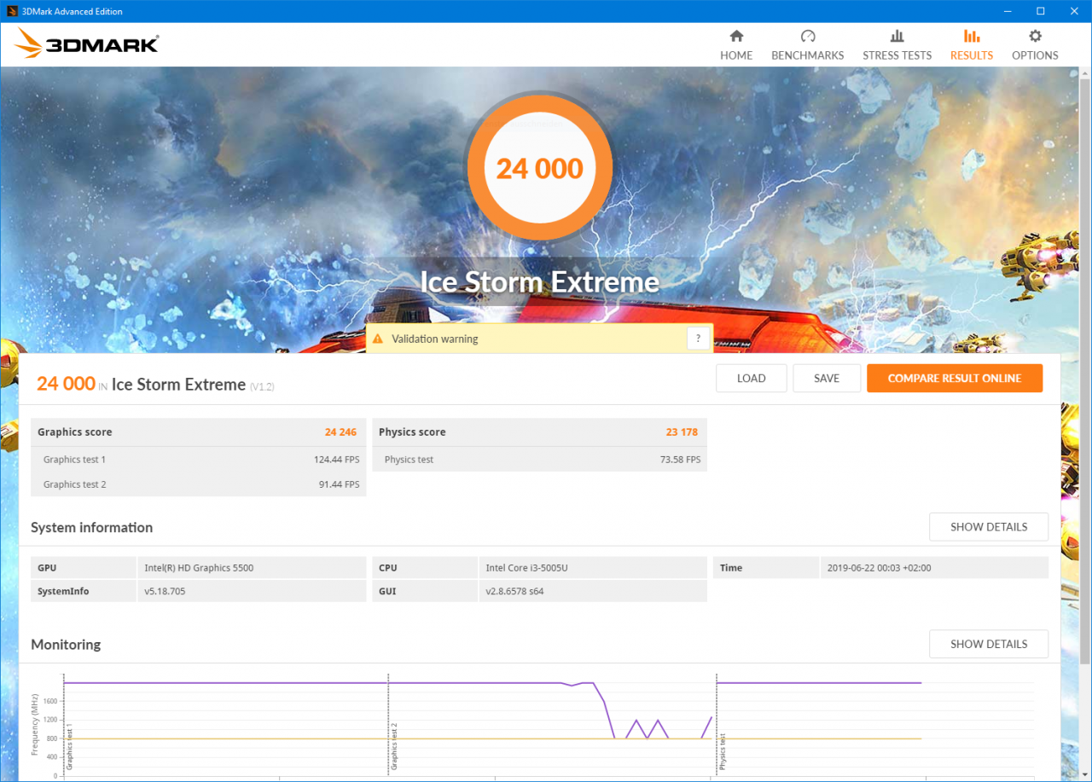
Task: Click 91.44 FPS value
Action: [x=339, y=484]
